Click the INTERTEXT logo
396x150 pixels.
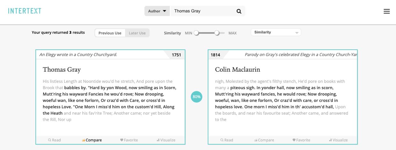tap(25, 11)
